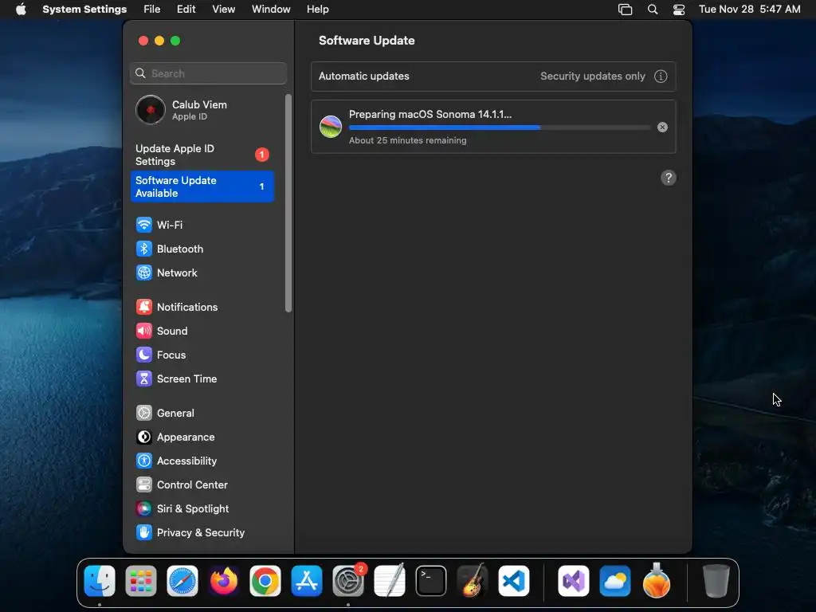The width and height of the screenshot is (816, 612).
Task: Cancel the macOS Sonoma update preparation
Action: tap(662, 127)
